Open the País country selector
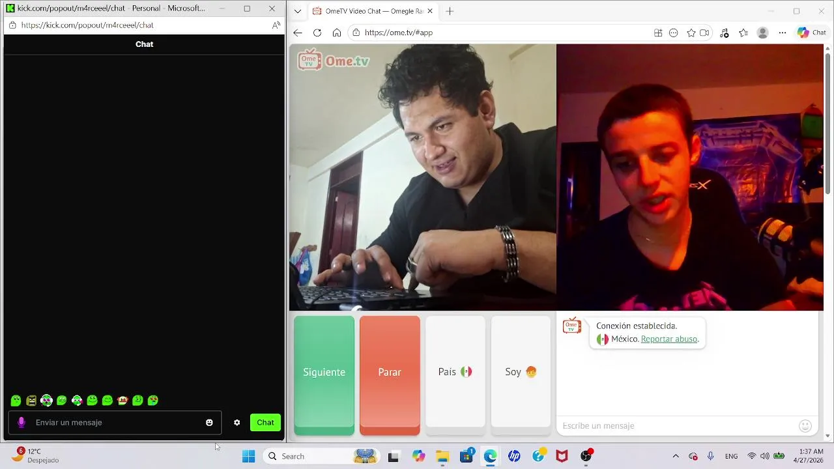Screen dimensions: 834x469 coord(455,375)
